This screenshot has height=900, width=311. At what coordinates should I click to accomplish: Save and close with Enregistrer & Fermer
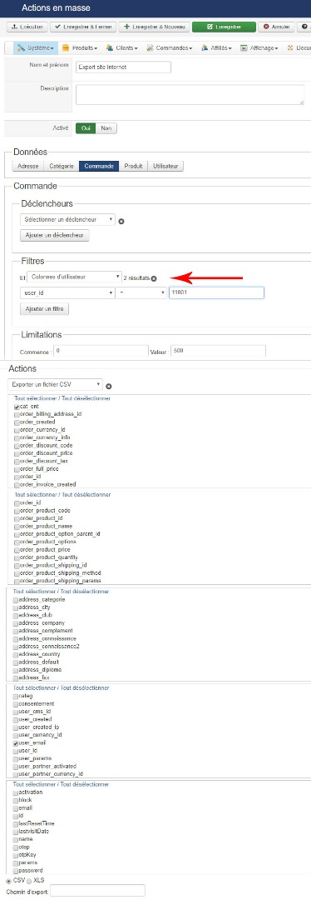83,27
